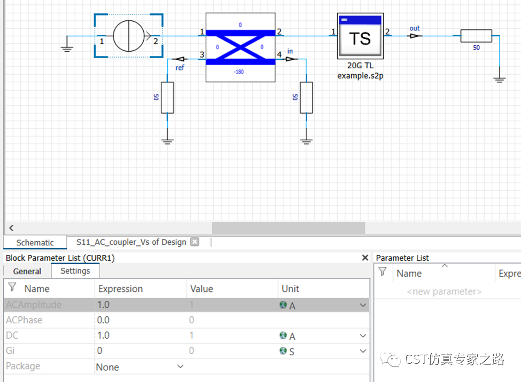Sort the Parameter List by Name

click(x=409, y=274)
